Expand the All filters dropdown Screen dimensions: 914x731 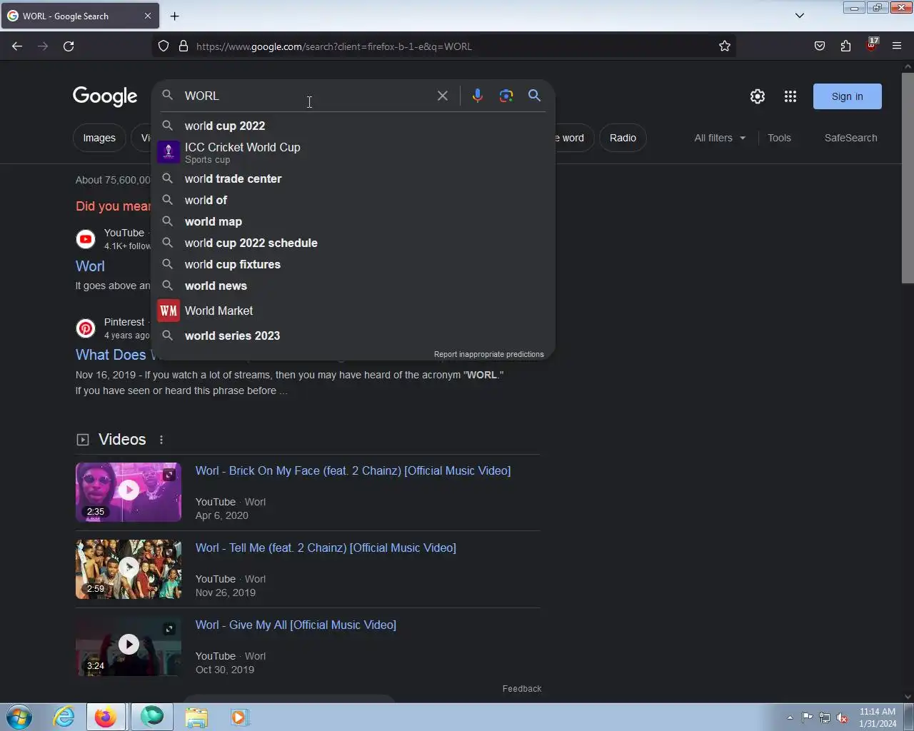click(x=720, y=138)
